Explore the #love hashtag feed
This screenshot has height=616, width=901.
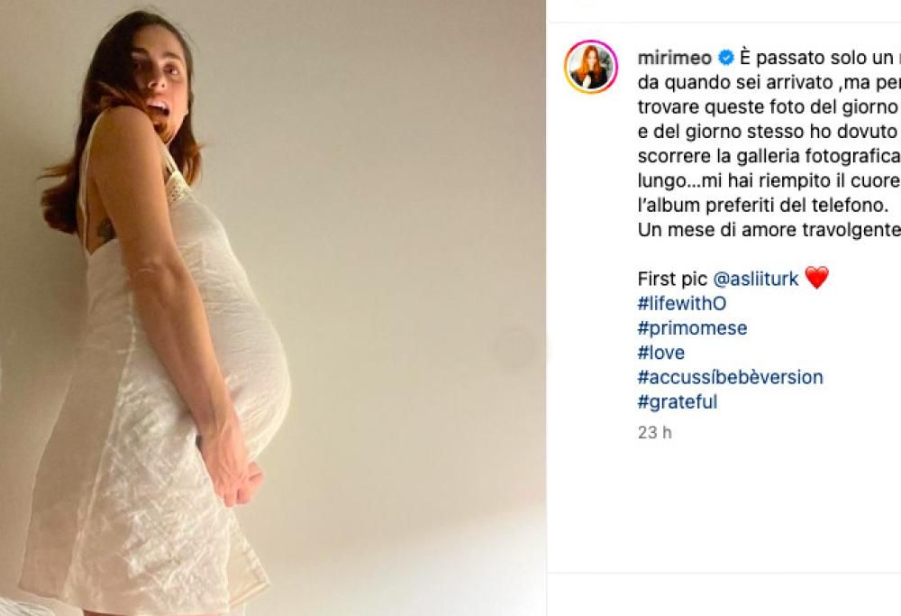coord(660,352)
